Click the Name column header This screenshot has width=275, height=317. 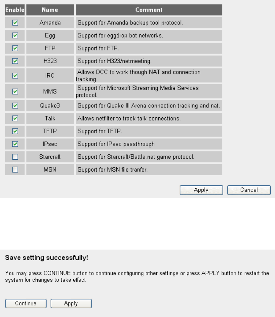coord(50,10)
